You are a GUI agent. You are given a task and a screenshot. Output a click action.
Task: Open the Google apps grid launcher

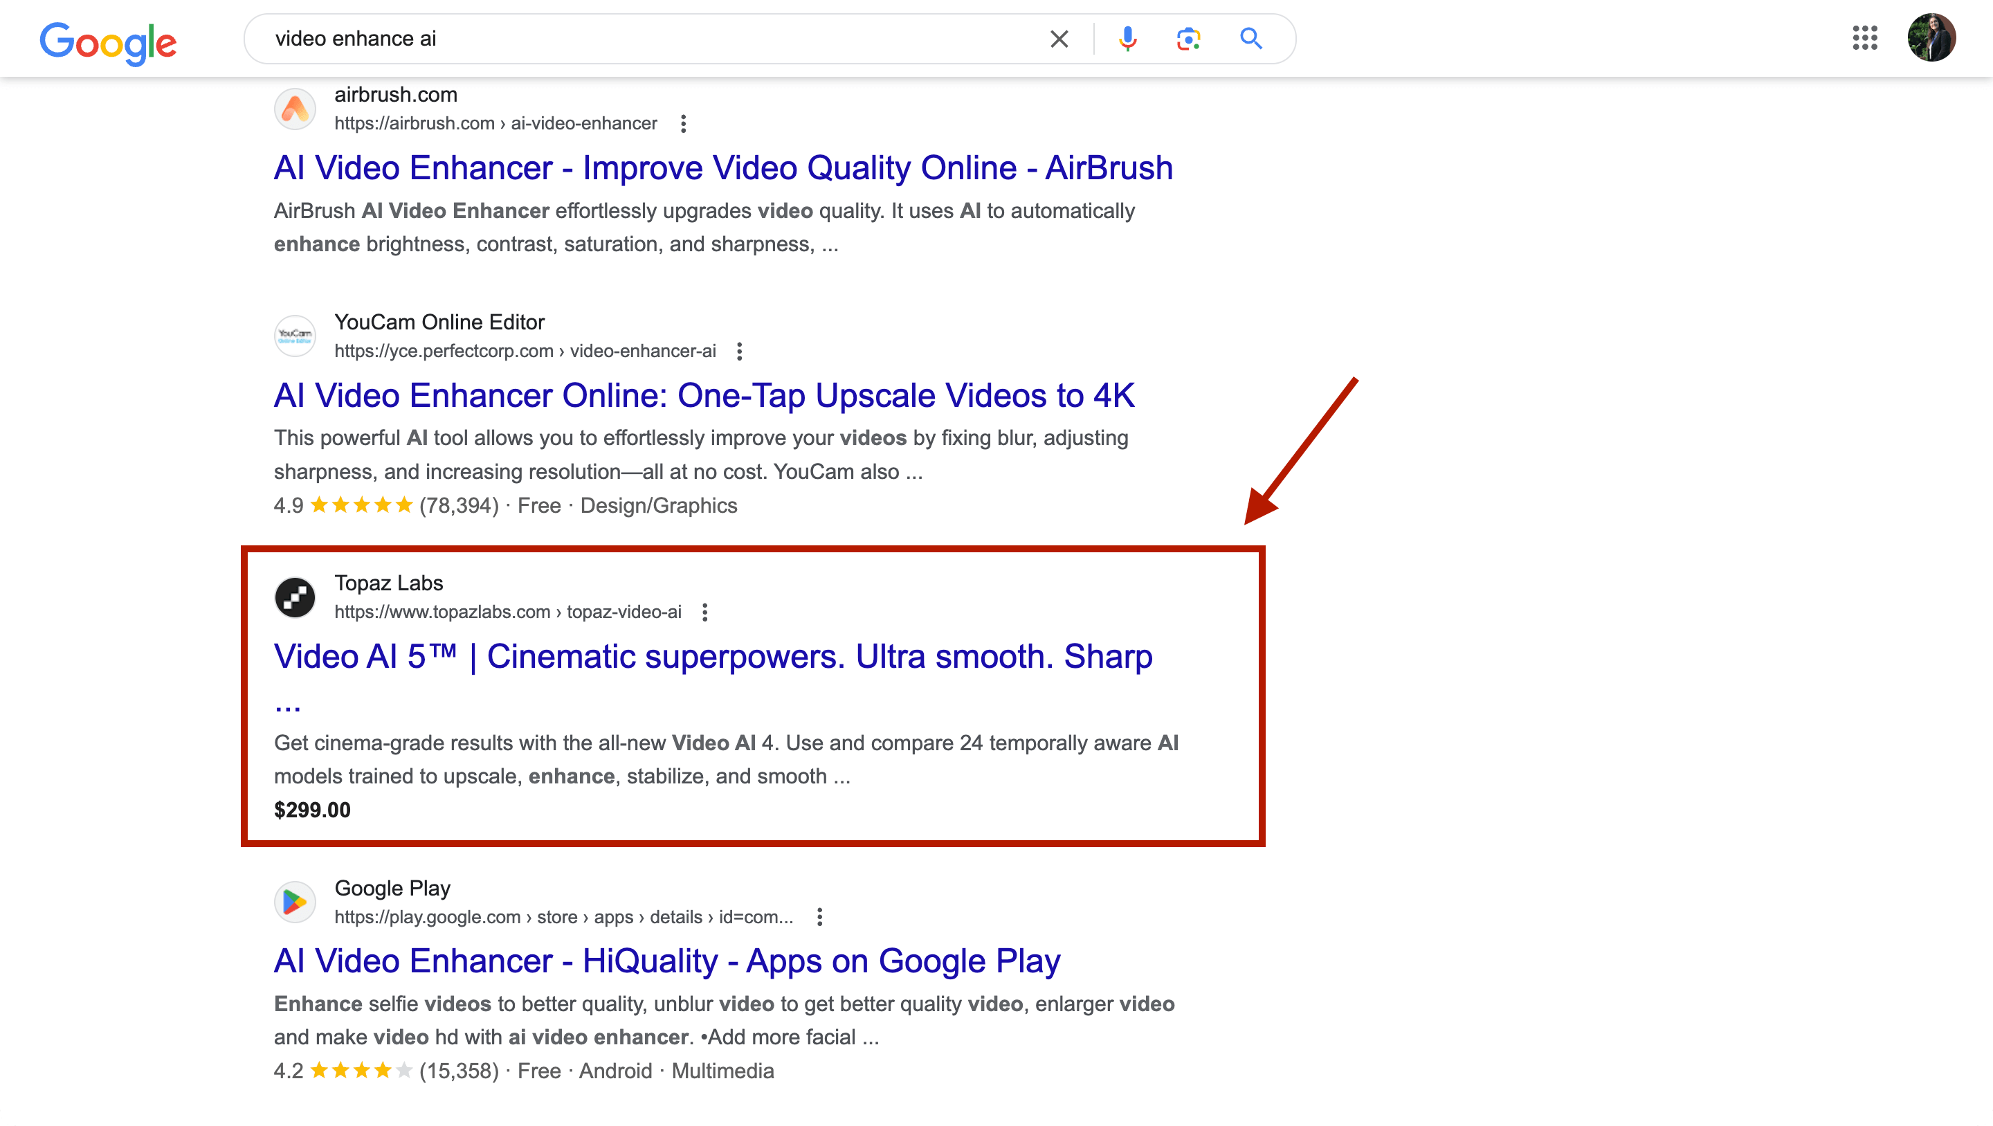(x=1867, y=39)
